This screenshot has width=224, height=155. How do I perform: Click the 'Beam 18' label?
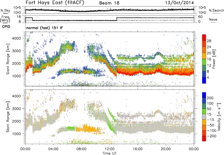pyautogui.click(x=109, y=3)
